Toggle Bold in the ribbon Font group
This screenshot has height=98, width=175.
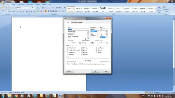coord(18,11)
